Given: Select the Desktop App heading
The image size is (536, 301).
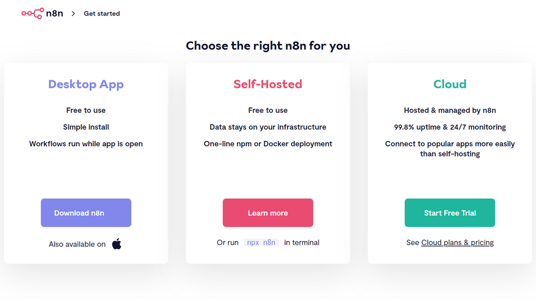Looking at the screenshot, I should [86, 84].
